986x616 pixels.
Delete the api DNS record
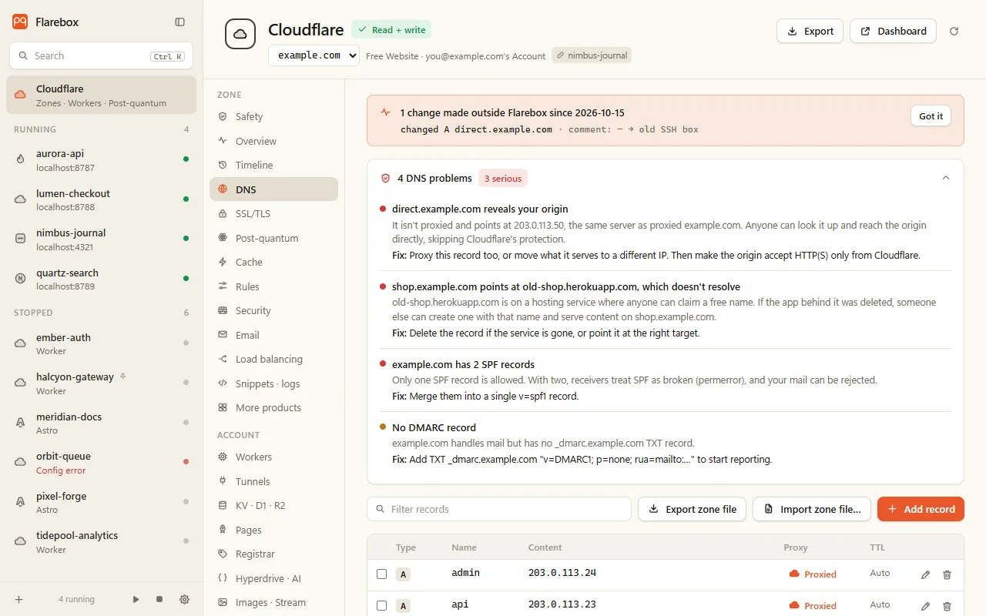click(x=947, y=606)
